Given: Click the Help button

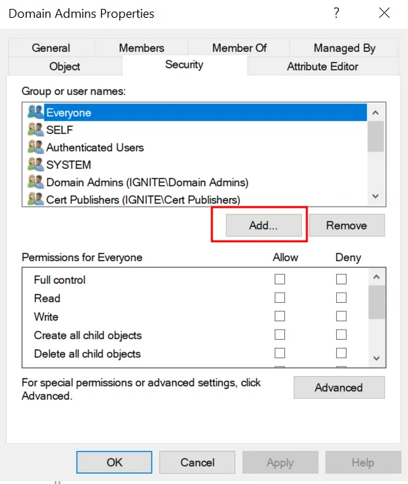Looking at the screenshot, I should pos(363,462).
